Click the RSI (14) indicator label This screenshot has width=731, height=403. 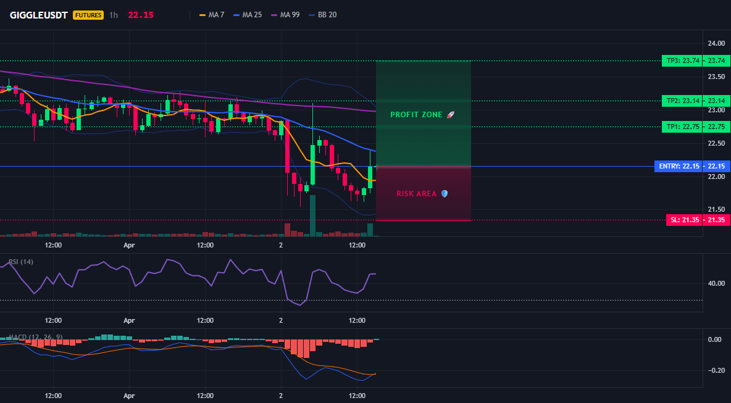coord(21,262)
